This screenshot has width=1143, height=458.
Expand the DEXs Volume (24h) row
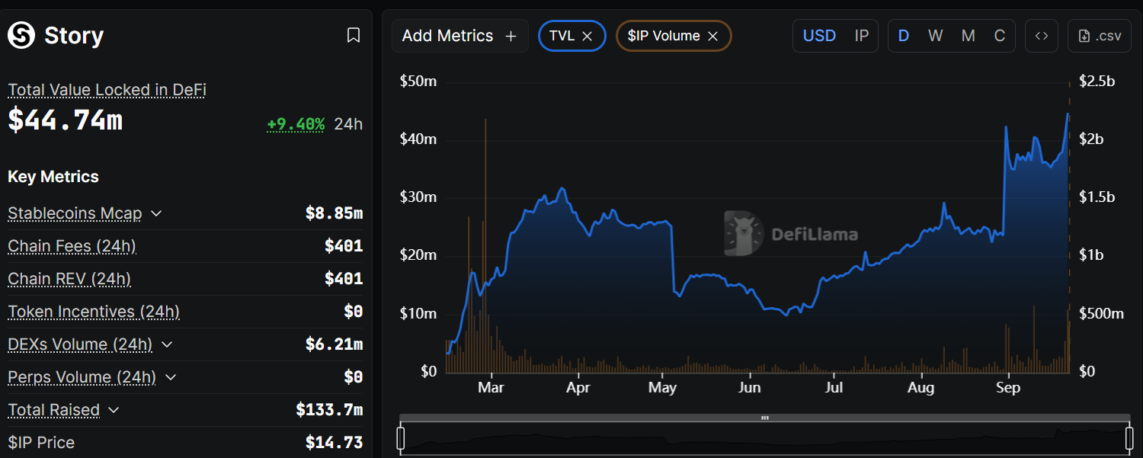167,344
